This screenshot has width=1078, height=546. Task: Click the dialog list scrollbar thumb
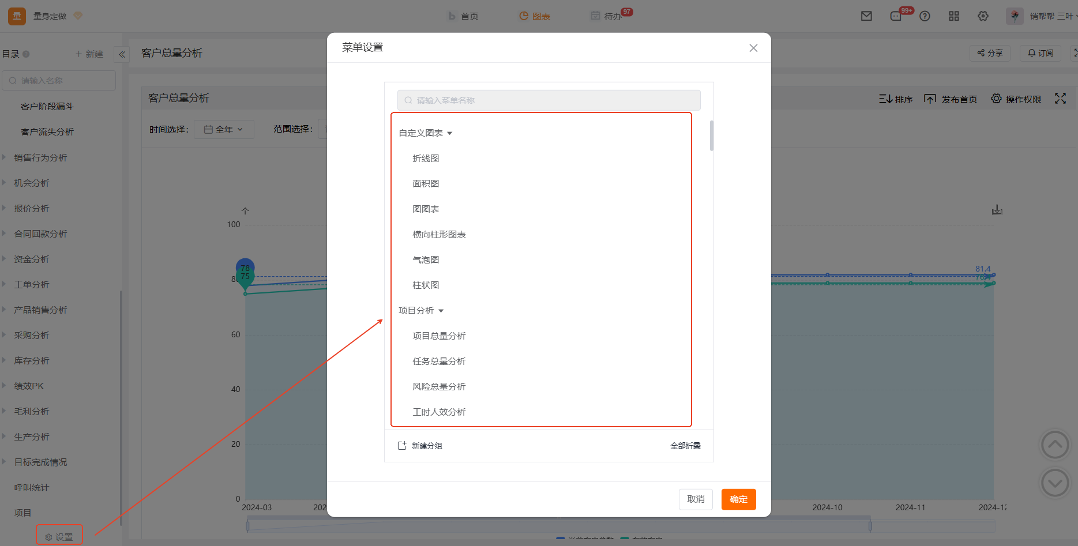[x=712, y=135]
